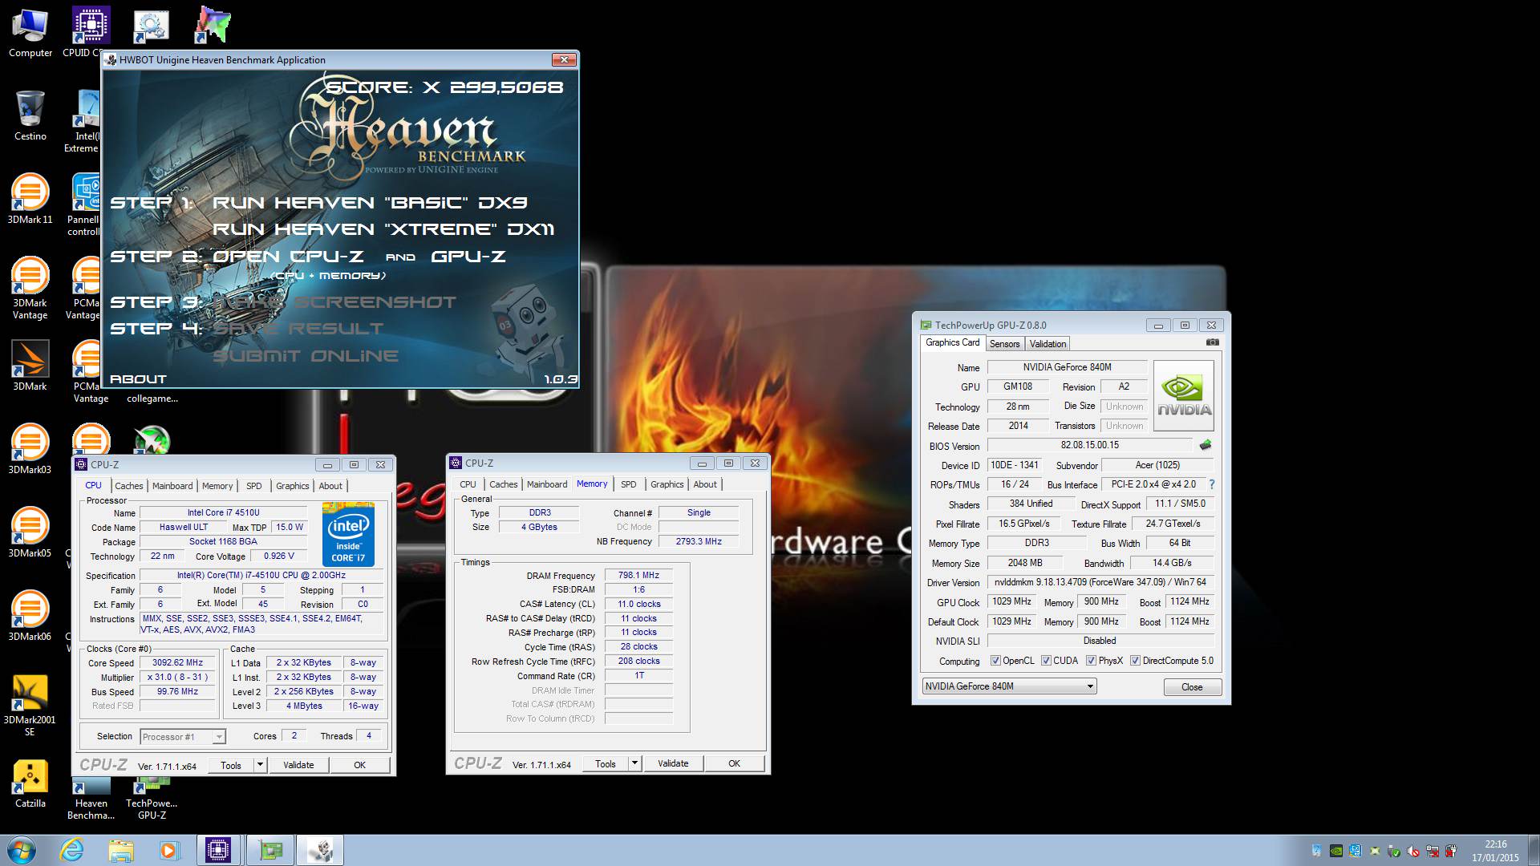The width and height of the screenshot is (1540, 866).
Task: Expand Tools arrow in the CPU-Z Memory-tab window
Action: click(x=634, y=763)
